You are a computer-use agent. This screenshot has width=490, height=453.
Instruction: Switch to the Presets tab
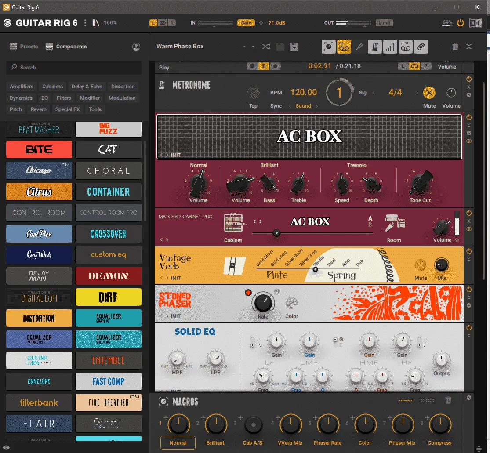pos(24,47)
